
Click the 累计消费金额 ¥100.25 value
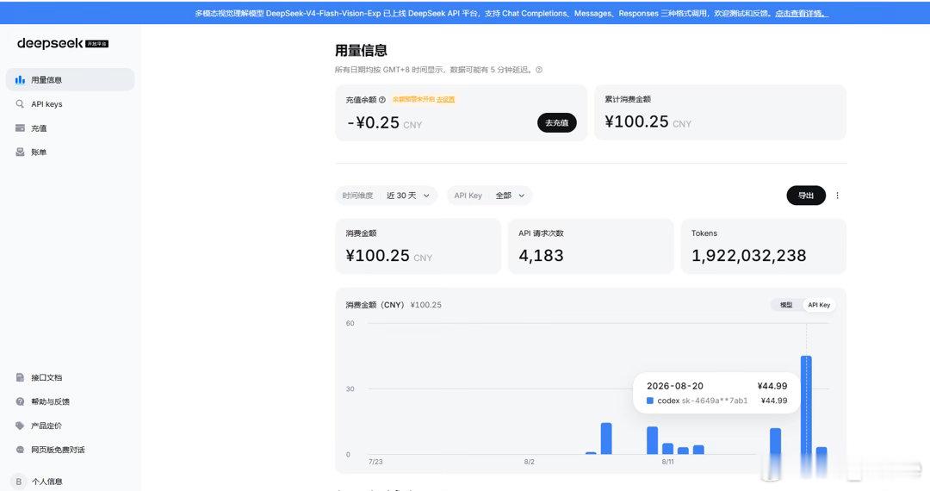point(636,121)
